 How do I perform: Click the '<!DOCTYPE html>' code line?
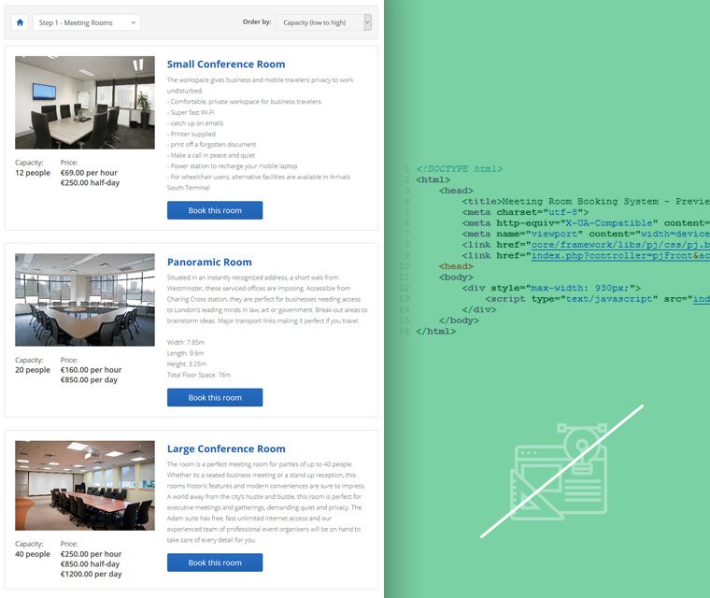pos(459,168)
